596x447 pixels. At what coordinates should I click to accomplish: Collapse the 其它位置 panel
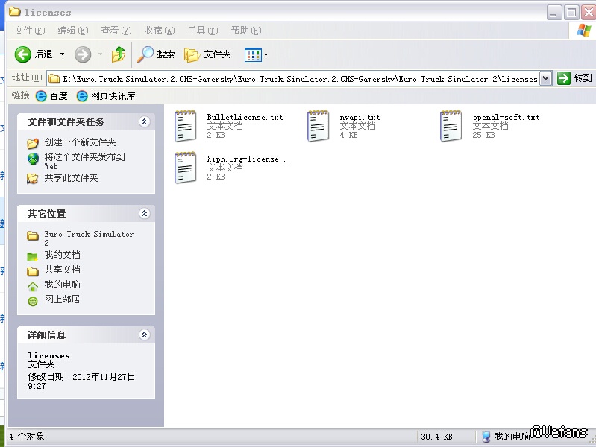point(145,214)
